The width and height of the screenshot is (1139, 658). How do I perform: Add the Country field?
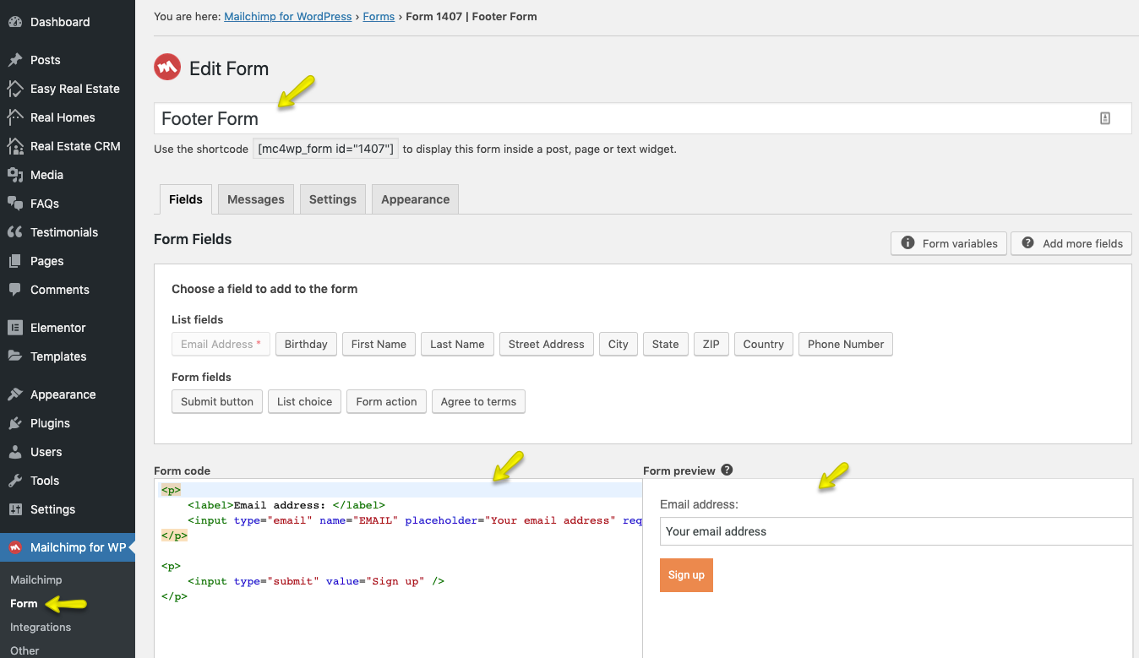tap(764, 344)
